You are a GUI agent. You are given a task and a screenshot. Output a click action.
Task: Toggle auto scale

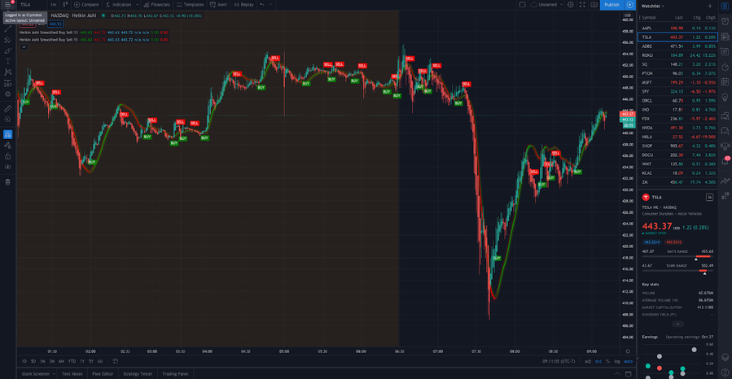[x=629, y=361]
